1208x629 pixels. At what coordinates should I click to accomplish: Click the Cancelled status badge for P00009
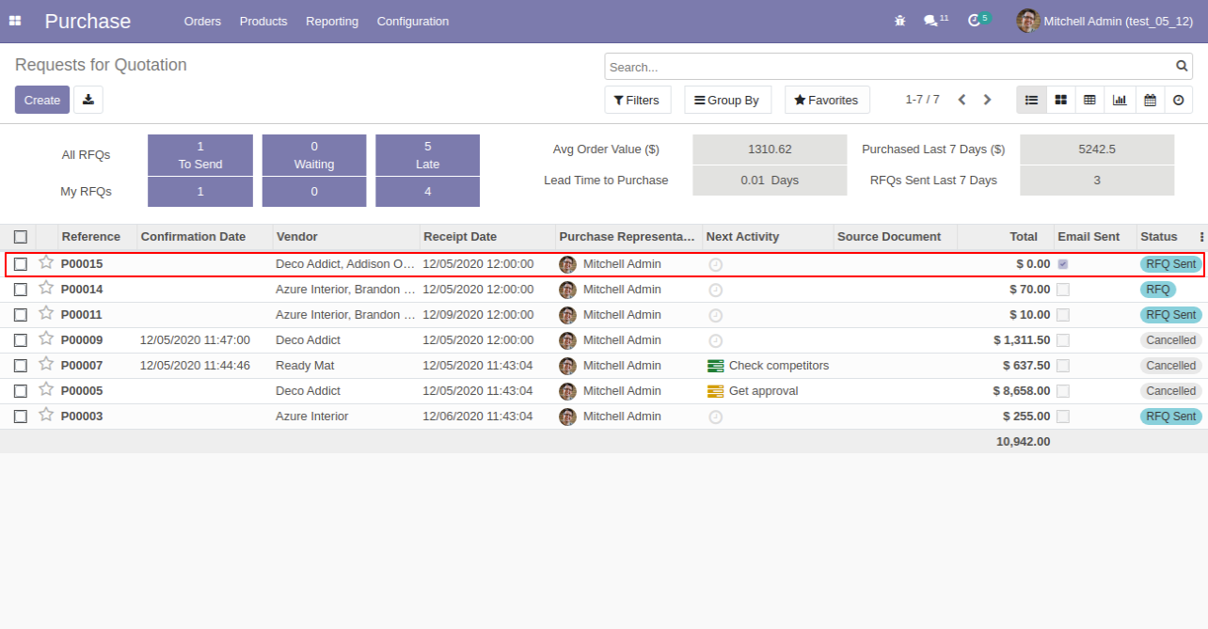pyautogui.click(x=1170, y=340)
